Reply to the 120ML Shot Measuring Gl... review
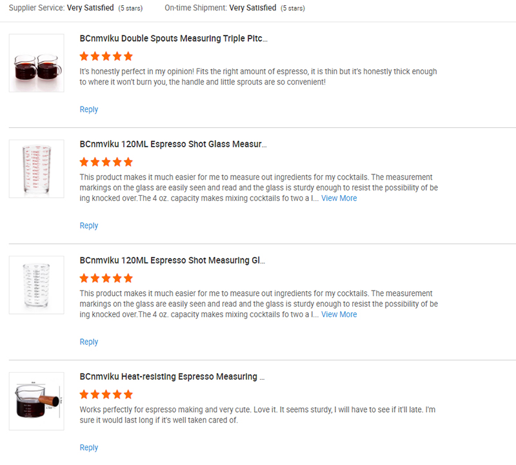This screenshot has width=516, height=465. tap(89, 342)
